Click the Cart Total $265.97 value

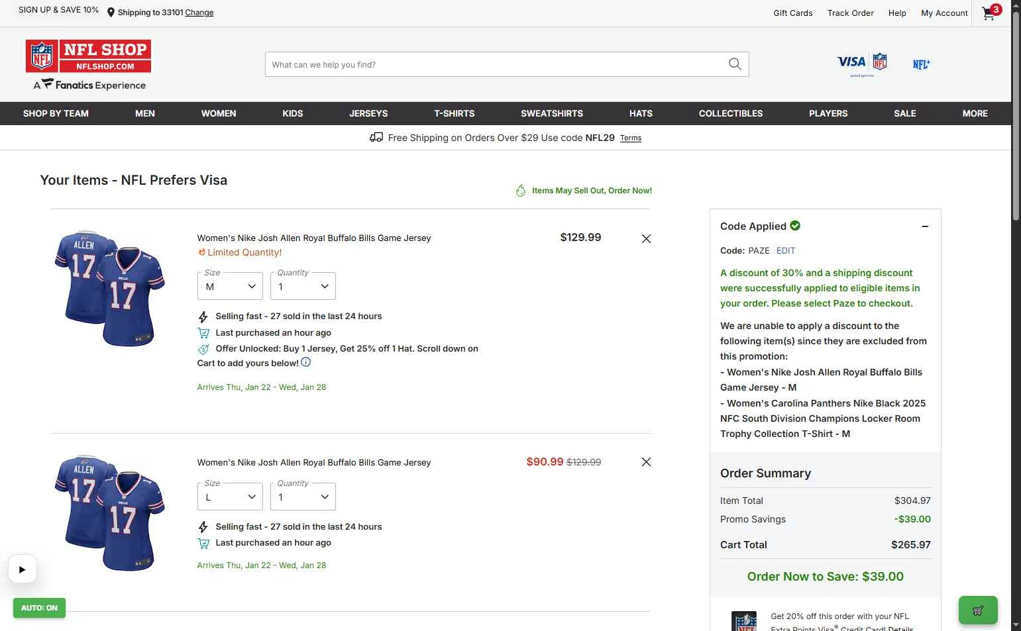pyautogui.click(x=911, y=545)
